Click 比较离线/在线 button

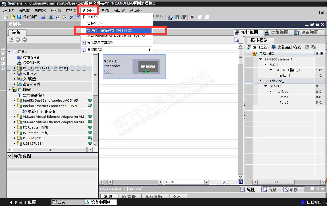[286, 47]
